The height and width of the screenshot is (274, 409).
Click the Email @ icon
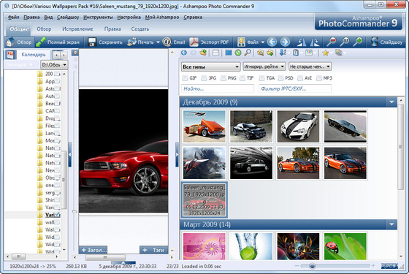point(167,42)
